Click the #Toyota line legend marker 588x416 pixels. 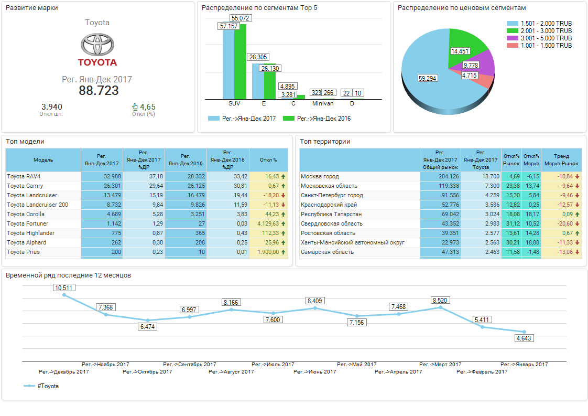click(29, 386)
